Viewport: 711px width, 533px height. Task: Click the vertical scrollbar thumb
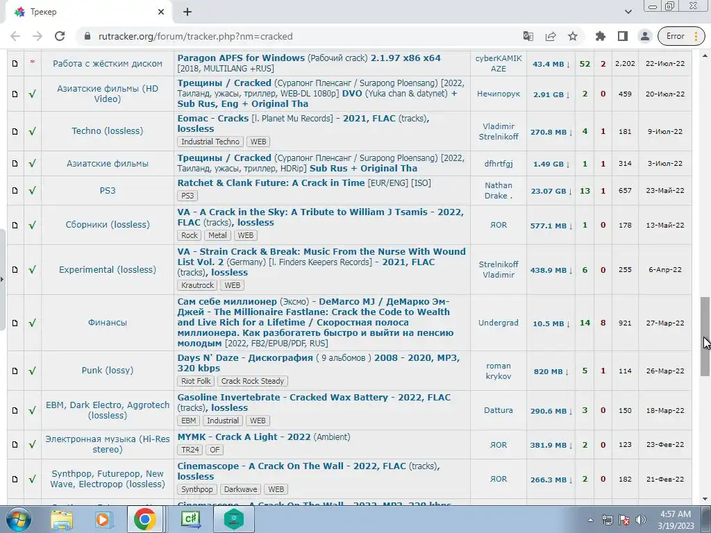tap(705, 337)
